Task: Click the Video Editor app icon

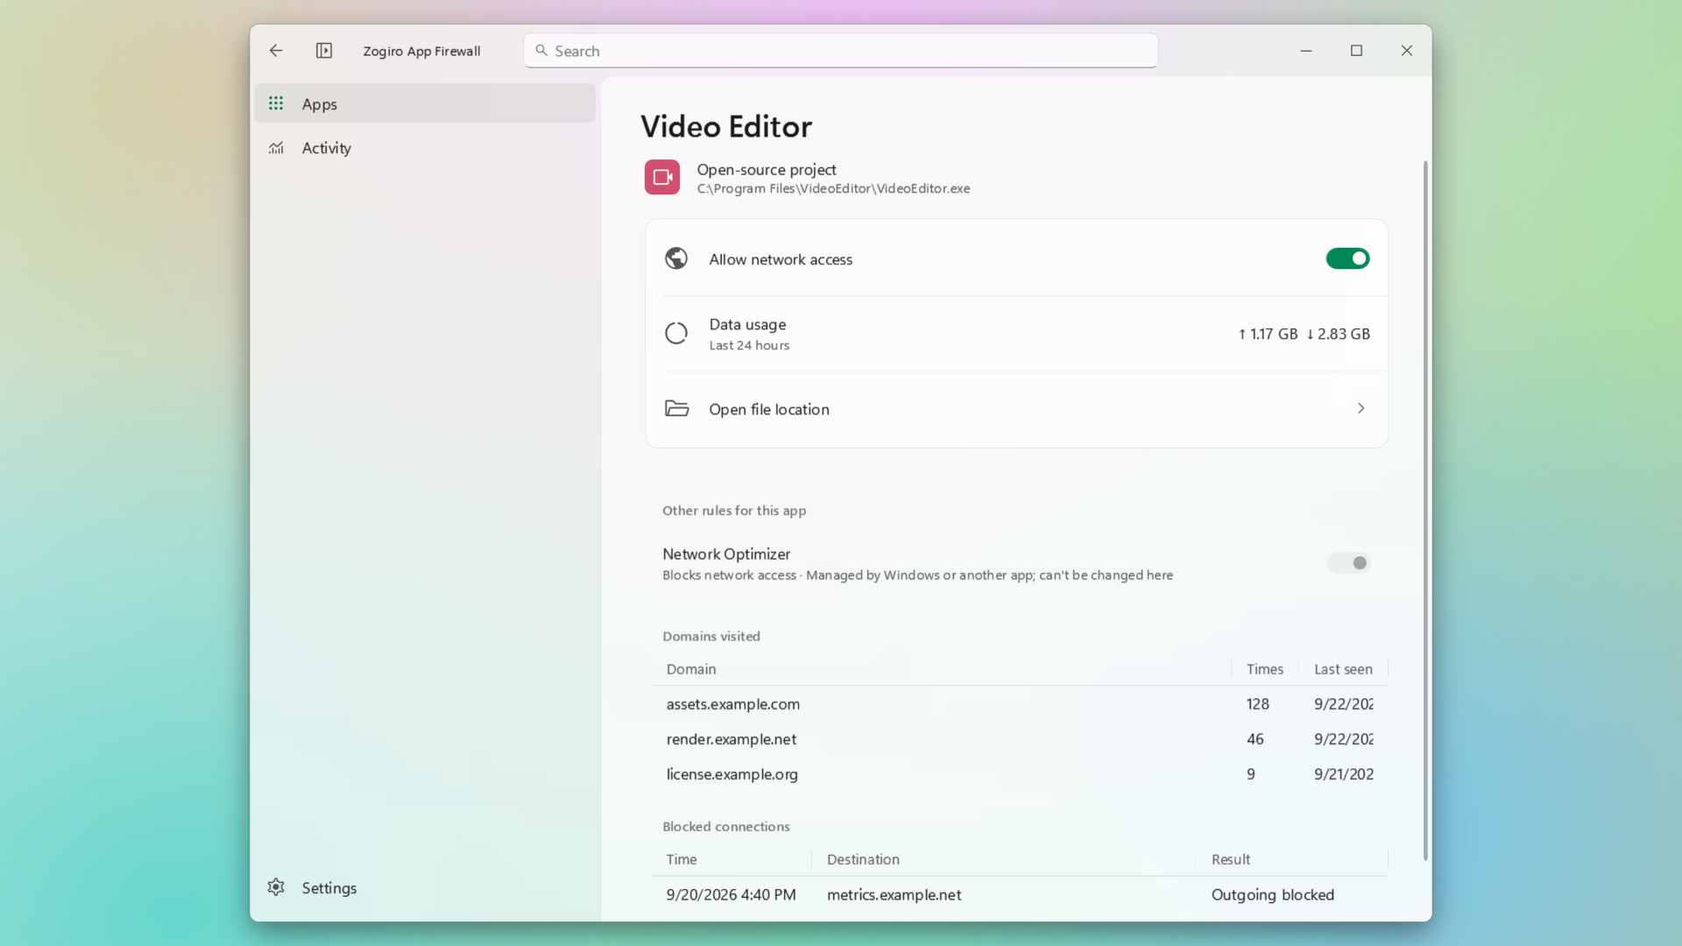Action: (x=662, y=177)
